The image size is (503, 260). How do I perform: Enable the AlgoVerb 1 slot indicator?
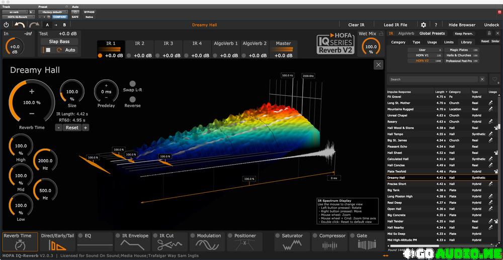pos(215,55)
